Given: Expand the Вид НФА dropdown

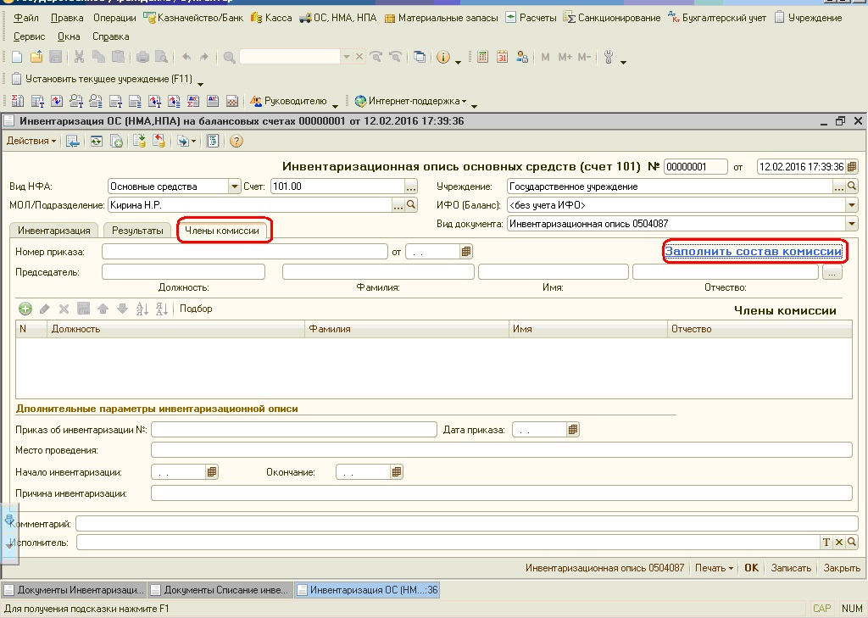Looking at the screenshot, I should 234,187.
